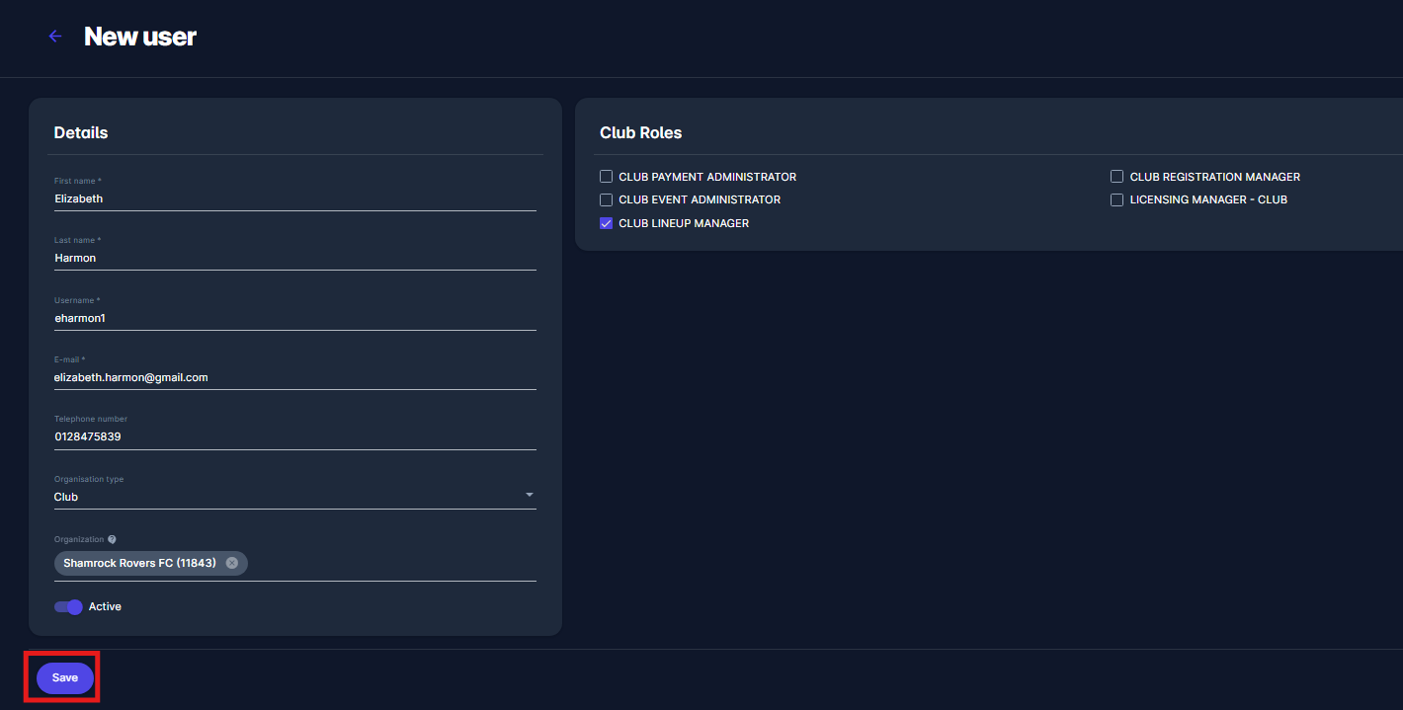Edit the First name field
The image size is (1403, 710).
[x=294, y=198]
